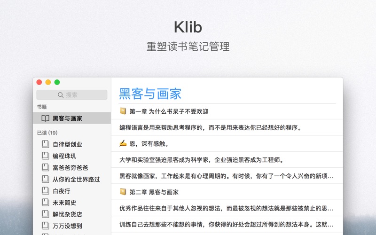Click the open-book icon beside sidebar 黑客与画家

45,118
